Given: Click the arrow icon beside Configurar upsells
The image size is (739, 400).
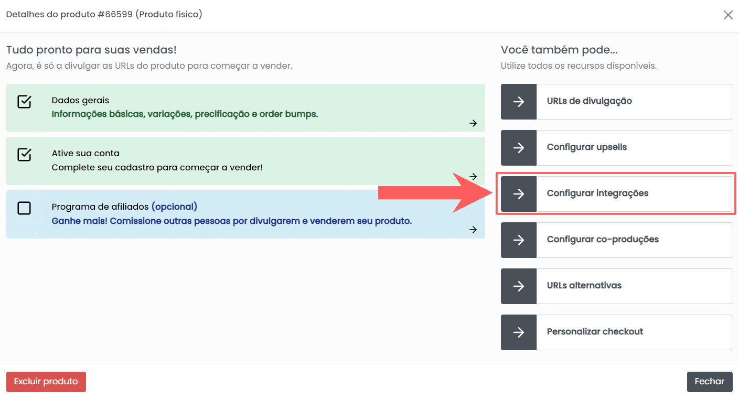Looking at the screenshot, I should click(x=519, y=148).
